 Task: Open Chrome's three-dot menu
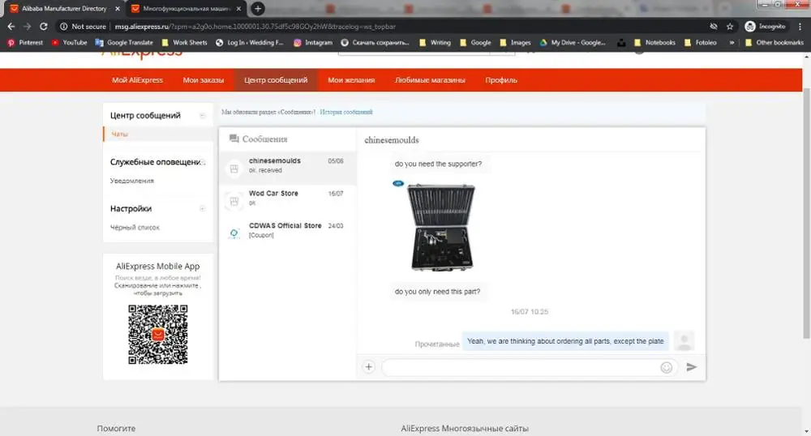click(800, 27)
